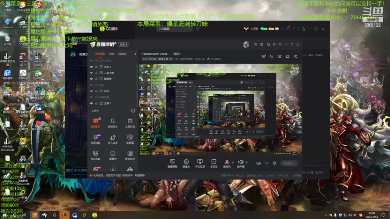Toggle the lock on 战绩 source
This screenshot has width=390, height=219.
coord(96,91)
